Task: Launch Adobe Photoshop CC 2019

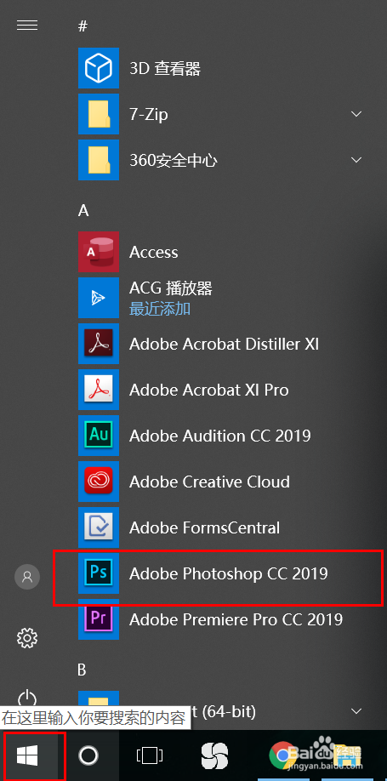Action: click(99, 573)
